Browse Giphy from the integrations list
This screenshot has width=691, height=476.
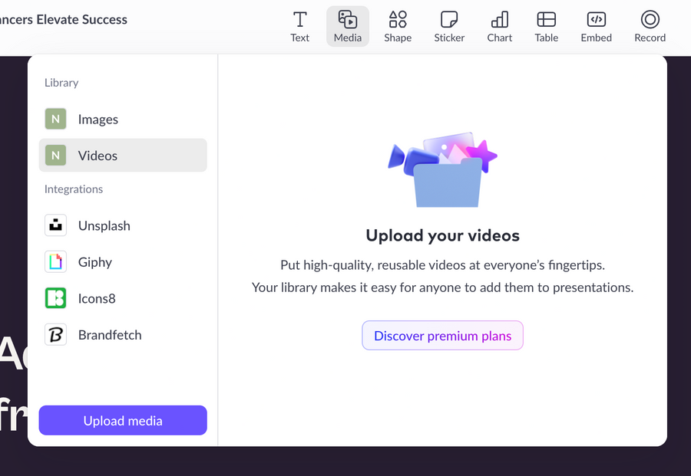click(95, 262)
